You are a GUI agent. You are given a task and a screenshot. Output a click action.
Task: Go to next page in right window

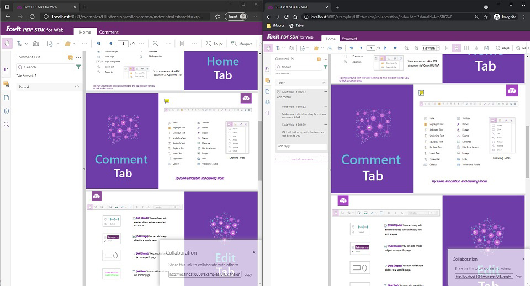click(385, 48)
